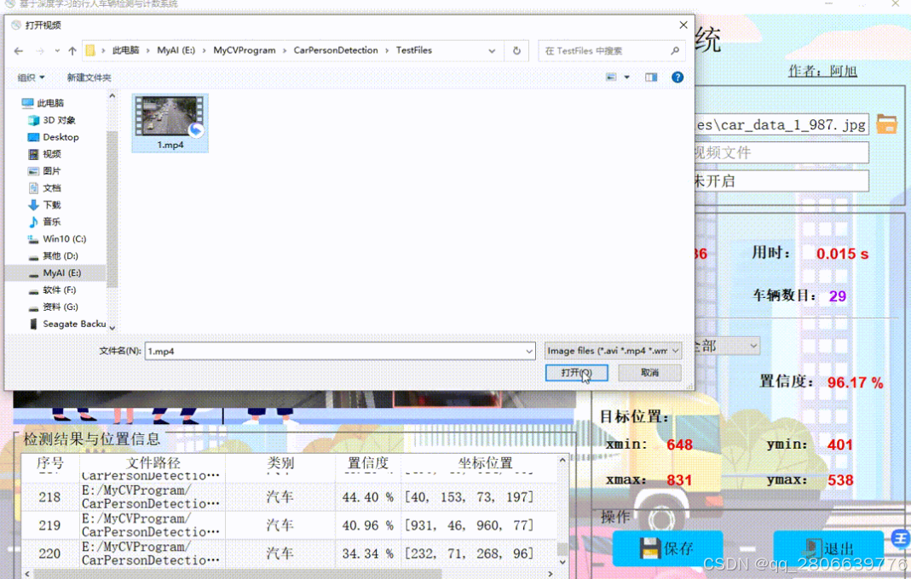Select table row 220
The height and width of the screenshot is (579, 911).
289,553
